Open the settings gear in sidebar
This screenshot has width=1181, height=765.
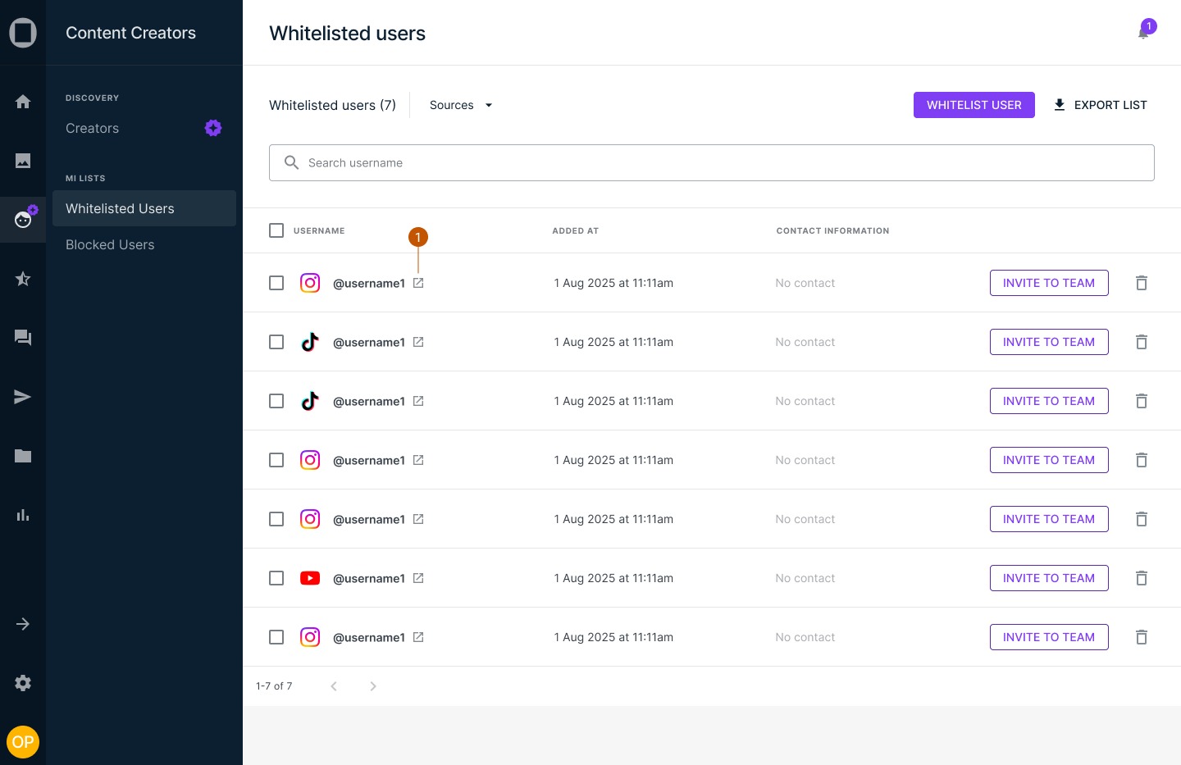click(23, 683)
